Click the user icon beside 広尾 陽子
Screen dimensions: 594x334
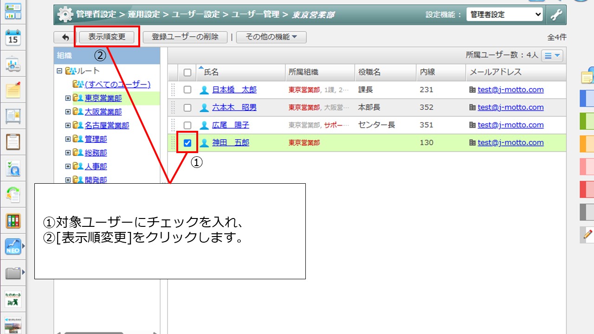tap(204, 125)
